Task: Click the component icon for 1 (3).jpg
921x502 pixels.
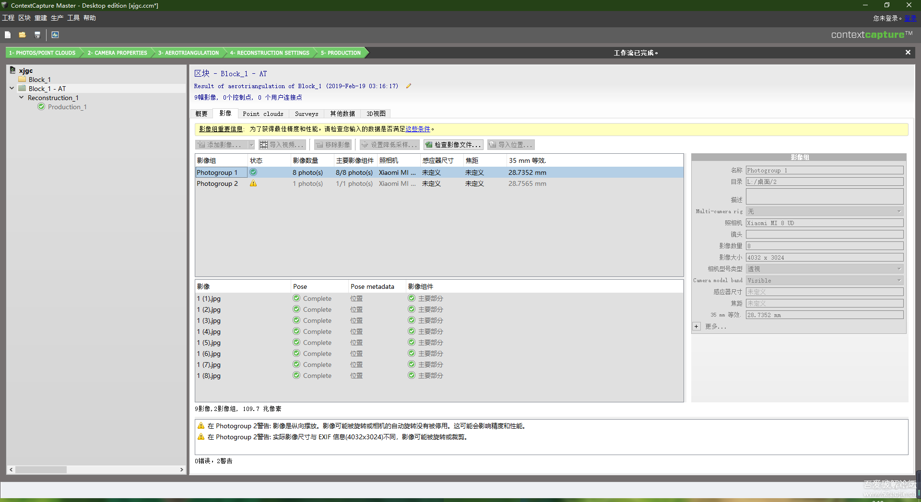Action: click(412, 320)
